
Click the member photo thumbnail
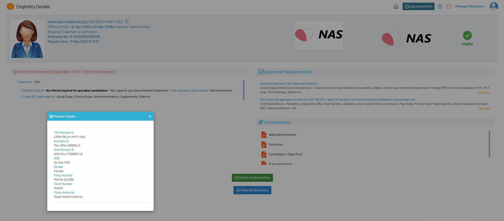27,39
